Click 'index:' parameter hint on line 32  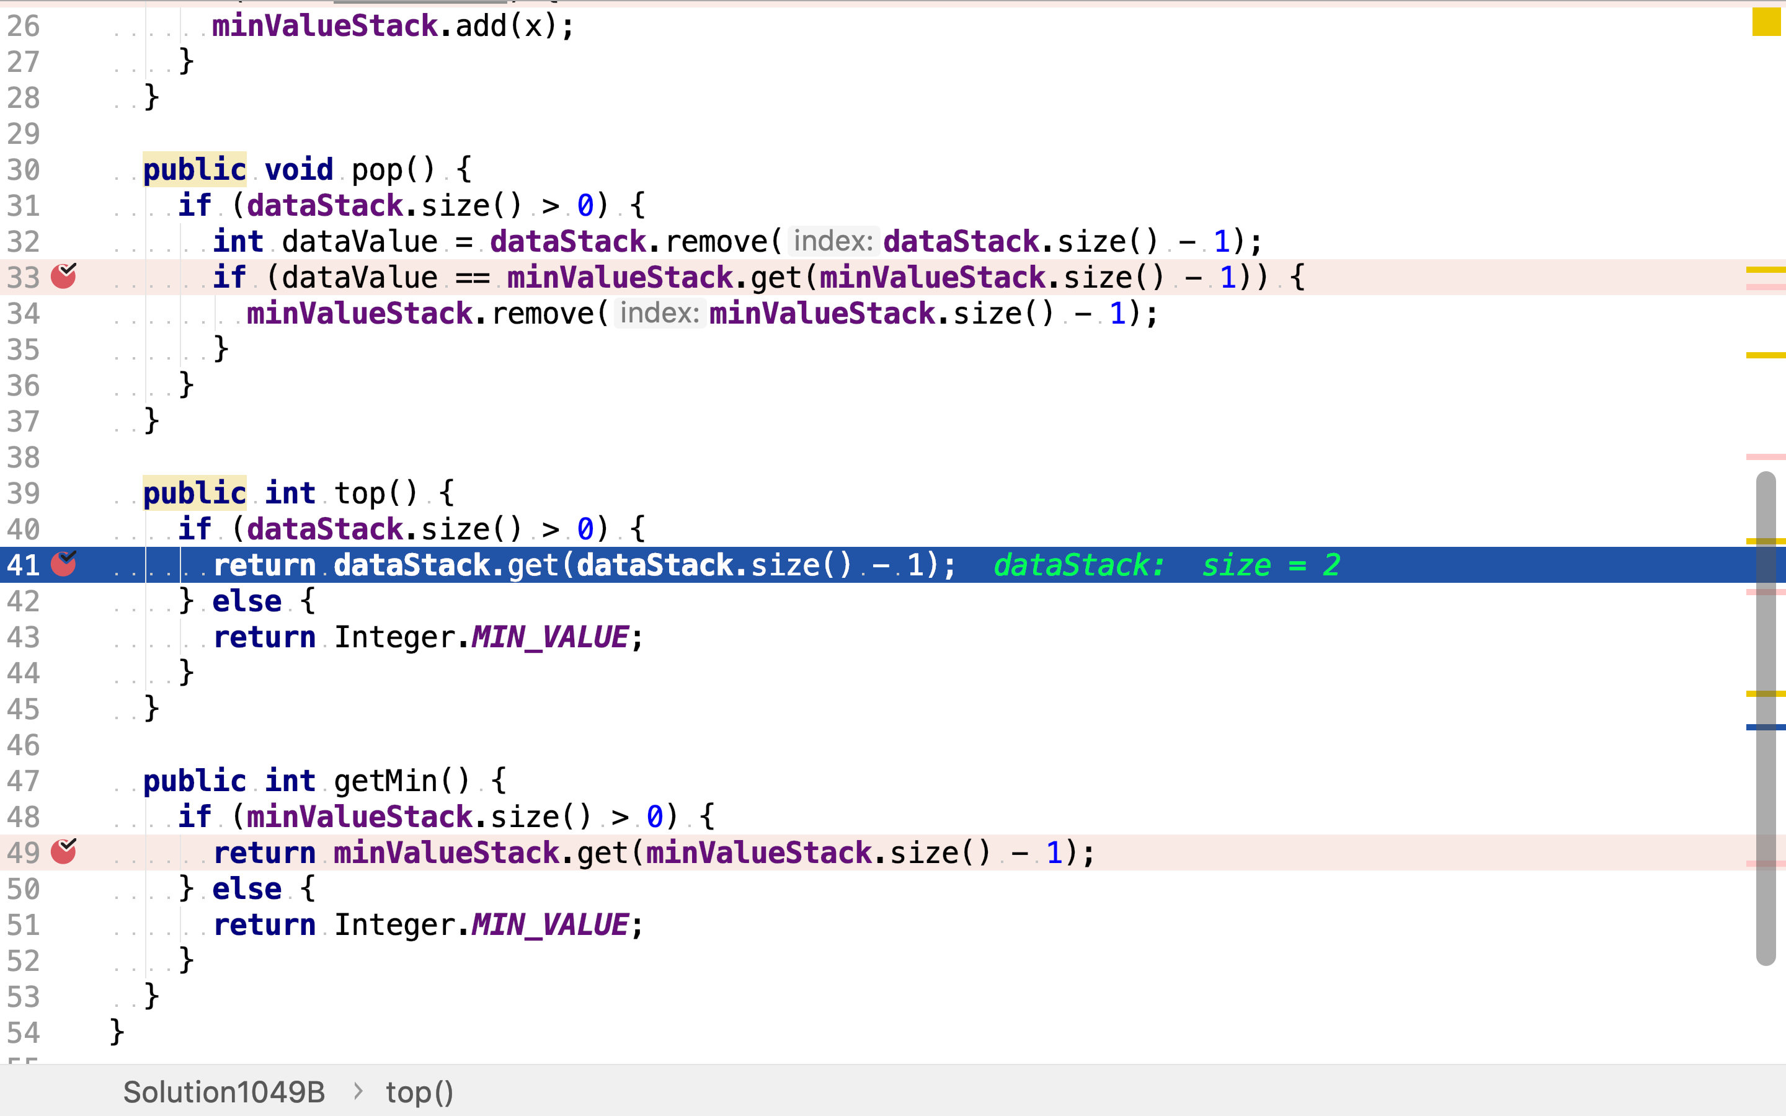[x=833, y=241]
